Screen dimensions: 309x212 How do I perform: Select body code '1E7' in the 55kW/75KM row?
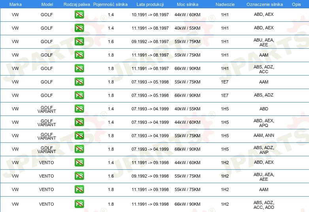pos(225,82)
